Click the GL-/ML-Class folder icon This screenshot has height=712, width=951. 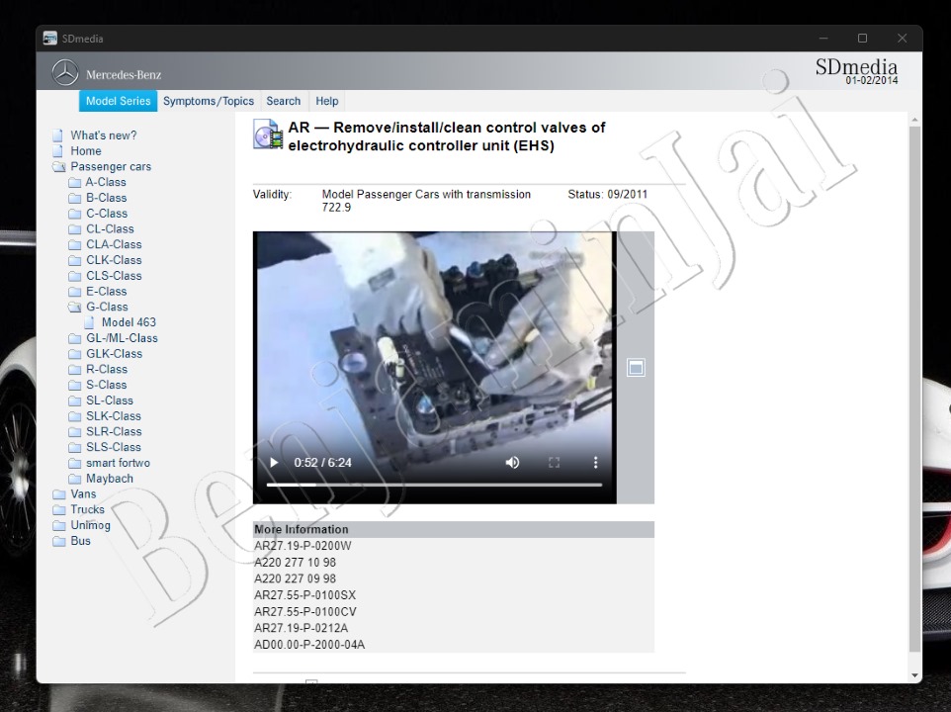pos(74,338)
